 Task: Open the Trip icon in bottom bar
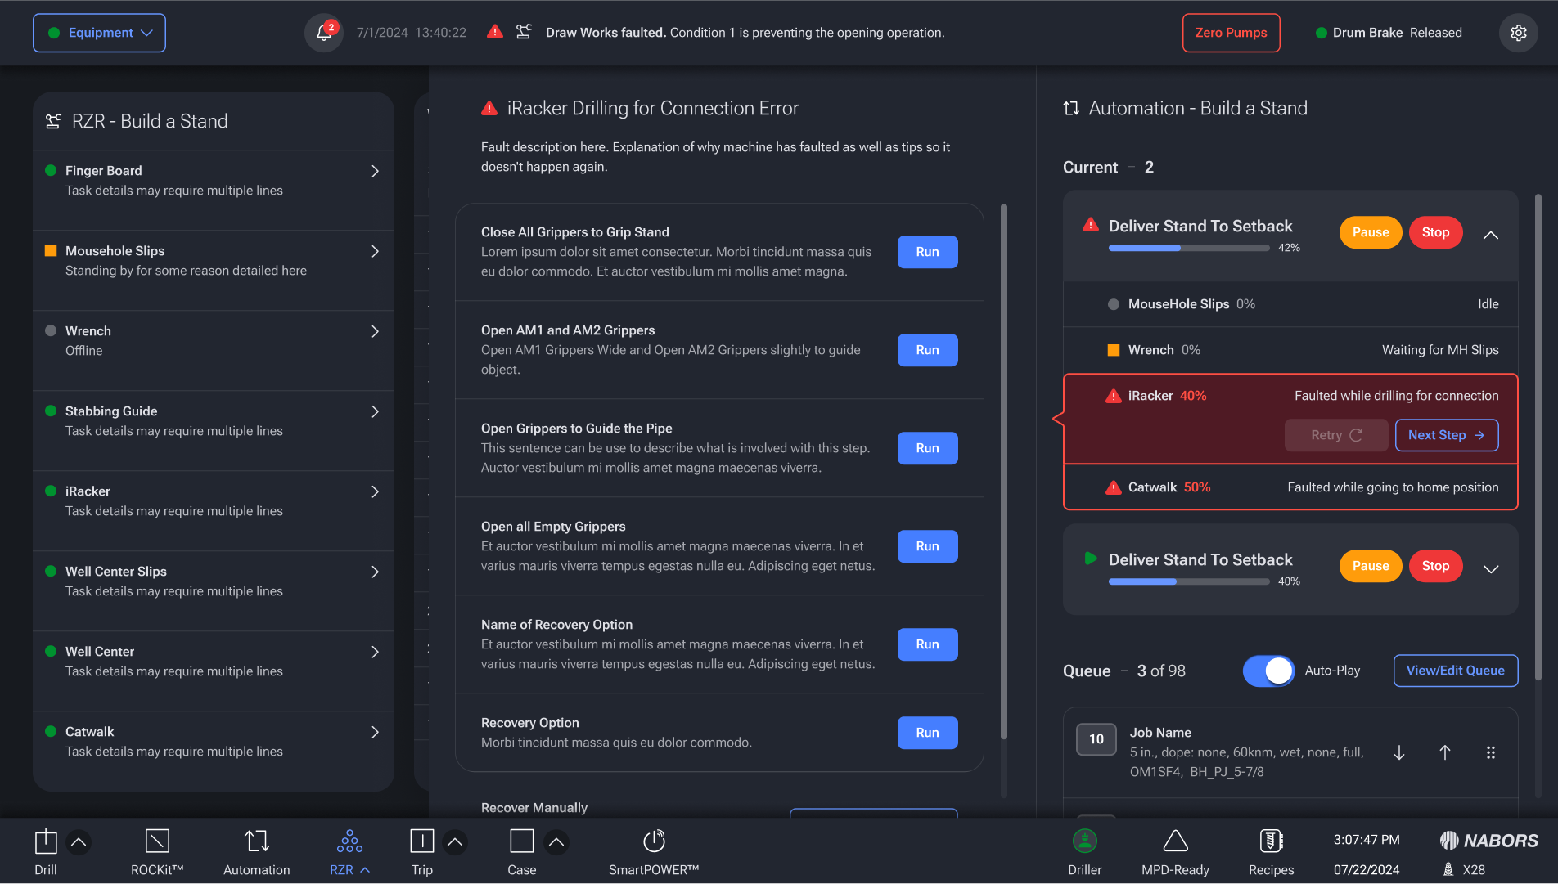click(x=421, y=841)
